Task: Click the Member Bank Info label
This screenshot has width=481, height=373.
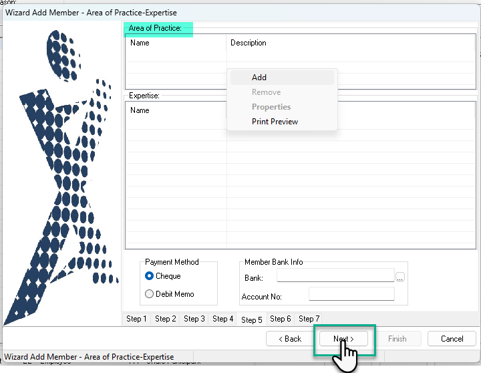Action: coord(274,262)
